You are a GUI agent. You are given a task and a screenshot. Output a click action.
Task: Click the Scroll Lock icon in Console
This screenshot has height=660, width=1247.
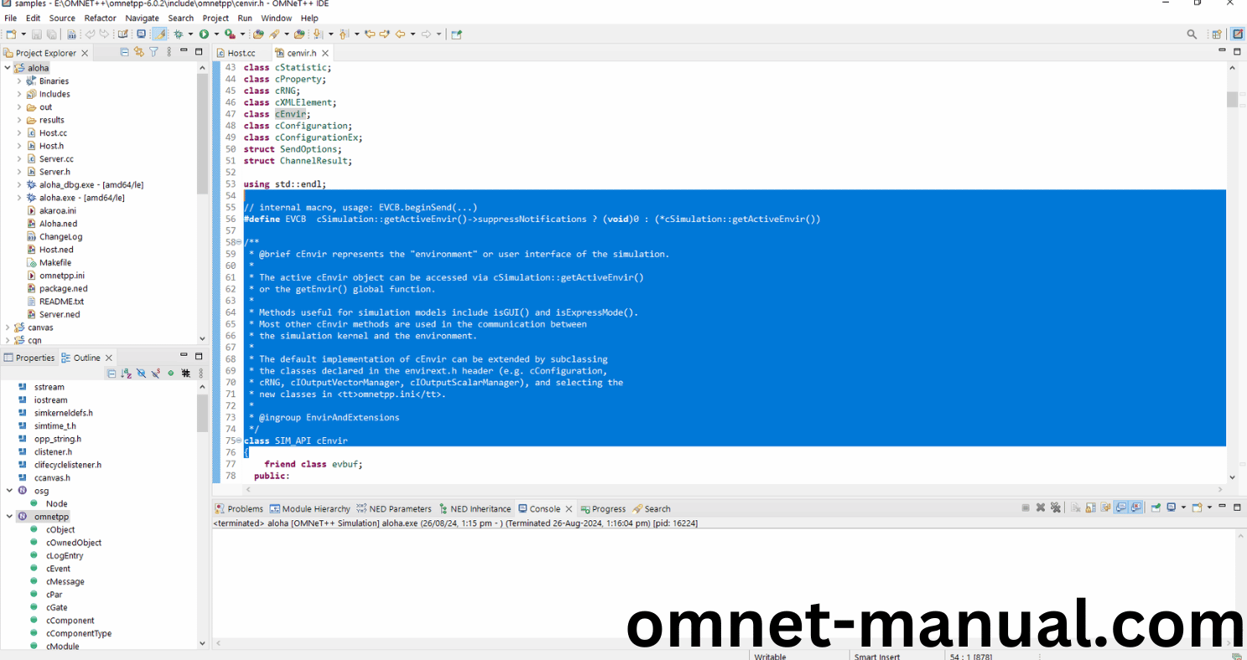tap(1091, 508)
